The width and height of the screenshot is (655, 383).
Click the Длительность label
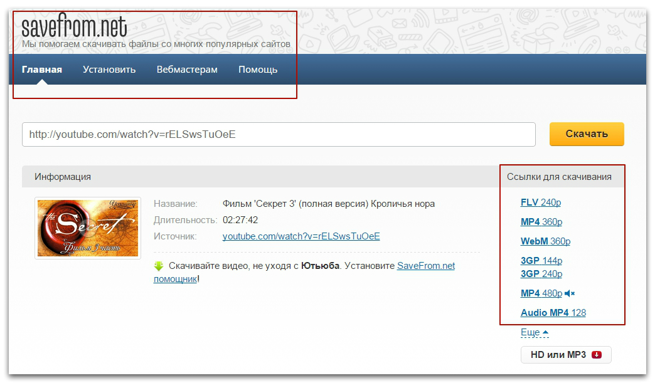(186, 220)
